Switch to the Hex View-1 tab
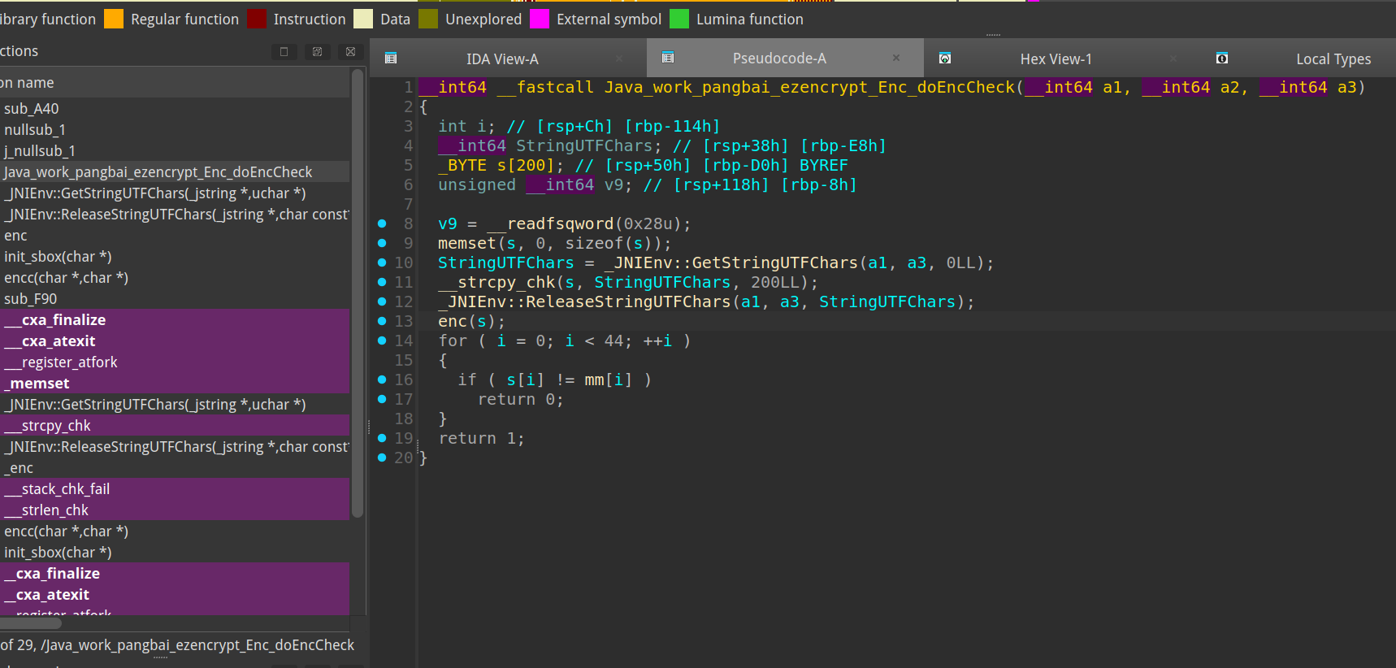 point(1056,59)
